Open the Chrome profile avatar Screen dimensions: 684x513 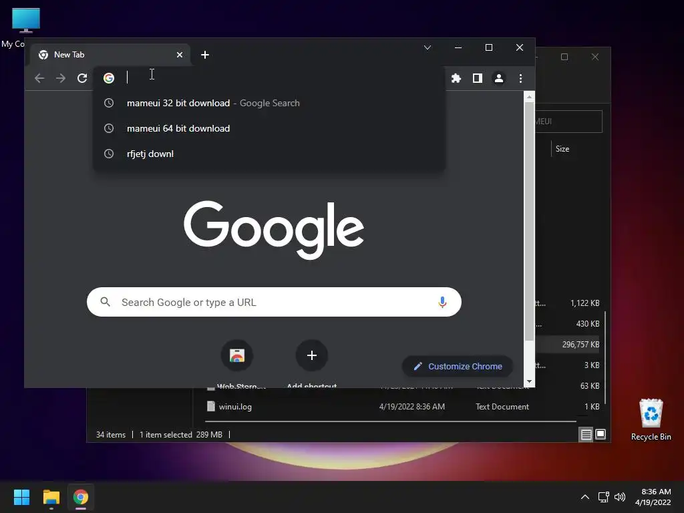(x=498, y=78)
